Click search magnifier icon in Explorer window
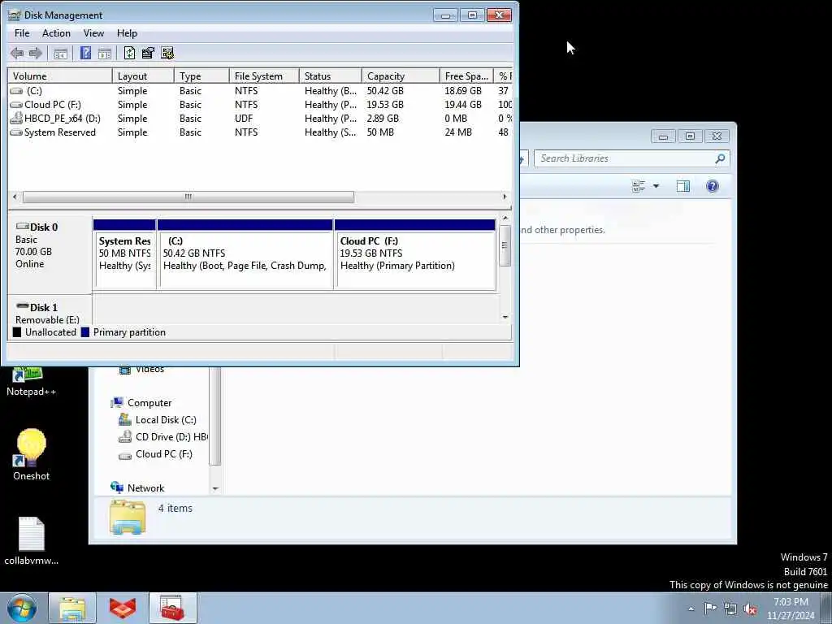Image resolution: width=832 pixels, height=624 pixels. pyautogui.click(x=720, y=158)
